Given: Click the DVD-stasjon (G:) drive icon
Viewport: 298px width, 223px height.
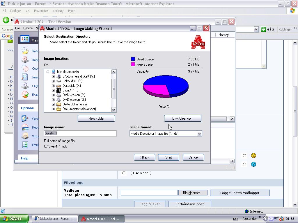Looking at the screenshot, I should pos(59,100).
